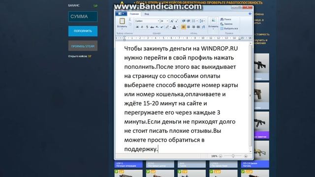Apply superscript formatting
This screenshot has width=315, height=177.
click(162, 27)
